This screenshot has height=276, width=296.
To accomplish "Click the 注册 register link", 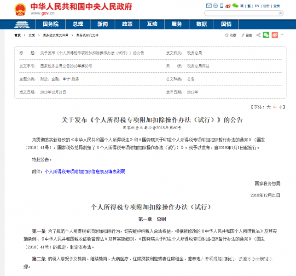I will [x=266, y=6].
